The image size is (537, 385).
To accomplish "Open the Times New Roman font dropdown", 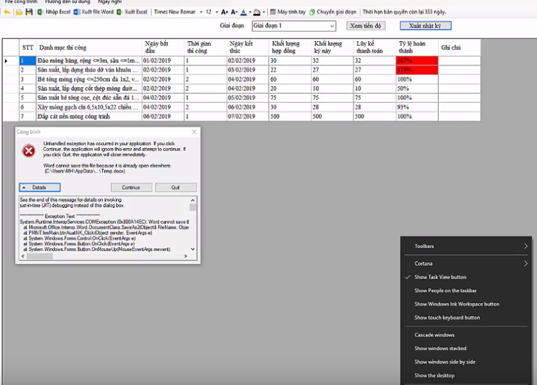I will pos(201,12).
